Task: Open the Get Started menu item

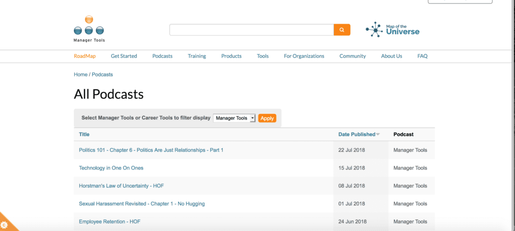Action: point(124,56)
